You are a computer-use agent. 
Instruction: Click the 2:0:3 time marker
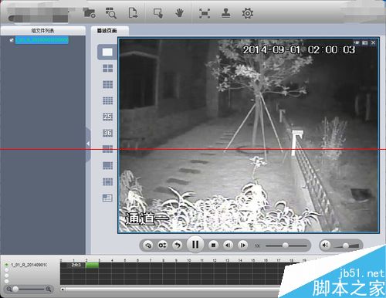pyautogui.click(x=76, y=265)
